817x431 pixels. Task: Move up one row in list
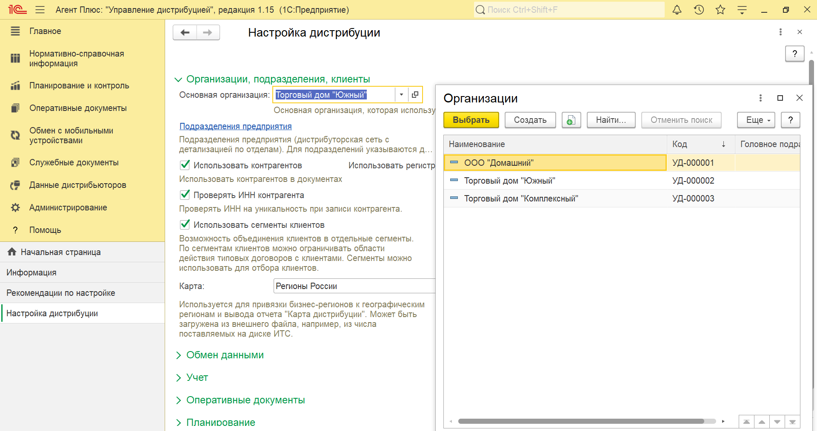762,422
